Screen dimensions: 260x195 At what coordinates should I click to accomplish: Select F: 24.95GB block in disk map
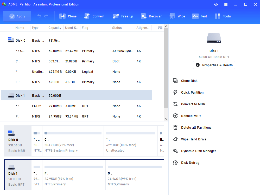(74, 175)
